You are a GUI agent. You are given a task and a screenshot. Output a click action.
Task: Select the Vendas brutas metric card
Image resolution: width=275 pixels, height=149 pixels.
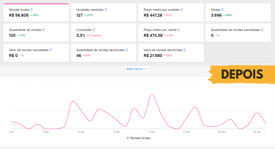click(36, 13)
